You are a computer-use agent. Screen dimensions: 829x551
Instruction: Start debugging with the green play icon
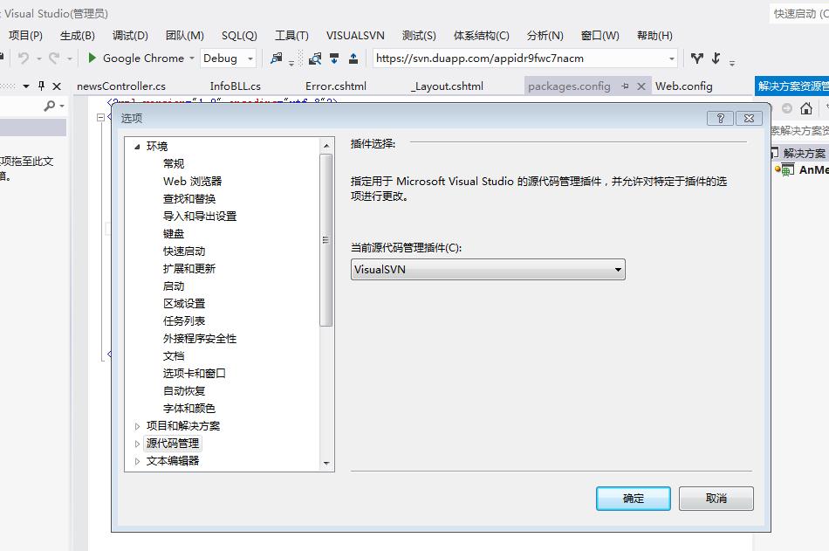pos(92,58)
